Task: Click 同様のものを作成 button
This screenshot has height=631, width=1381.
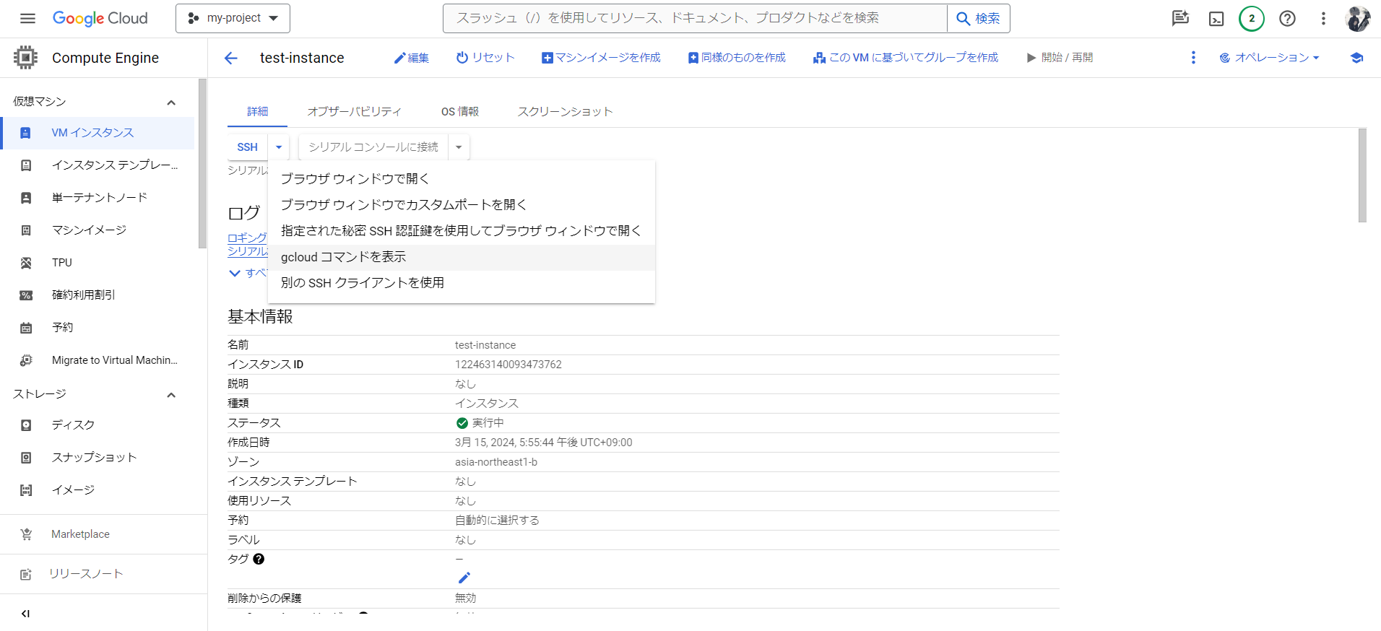Action: (737, 58)
